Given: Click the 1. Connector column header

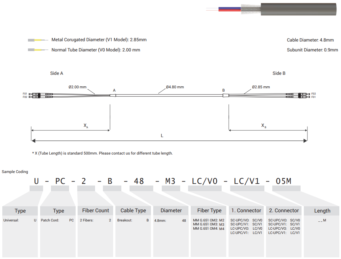Looking at the screenshot, I should 246,211.
